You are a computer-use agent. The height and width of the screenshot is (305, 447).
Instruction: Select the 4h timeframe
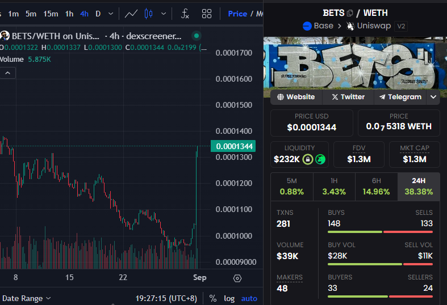[85, 14]
